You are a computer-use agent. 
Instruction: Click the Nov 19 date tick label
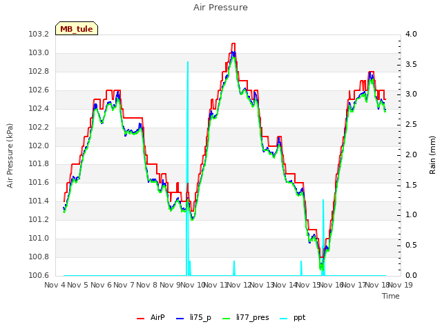401,285
